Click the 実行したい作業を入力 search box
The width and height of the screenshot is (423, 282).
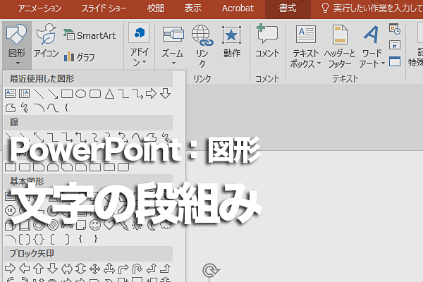[372, 8]
